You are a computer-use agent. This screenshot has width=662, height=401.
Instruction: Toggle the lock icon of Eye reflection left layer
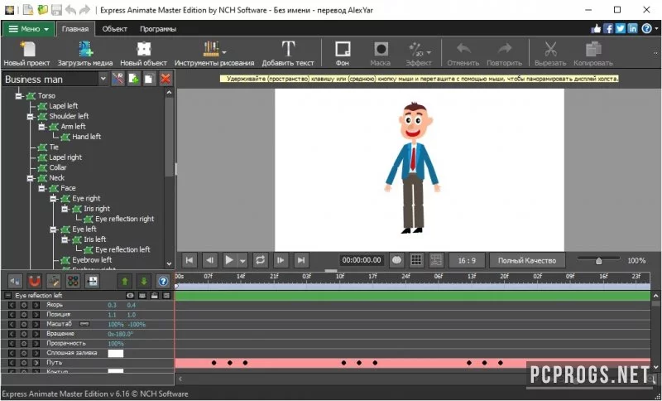point(154,296)
